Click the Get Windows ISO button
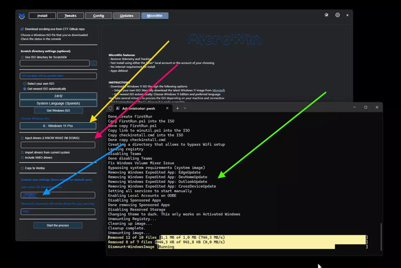This screenshot has height=268, width=401. click(58, 111)
